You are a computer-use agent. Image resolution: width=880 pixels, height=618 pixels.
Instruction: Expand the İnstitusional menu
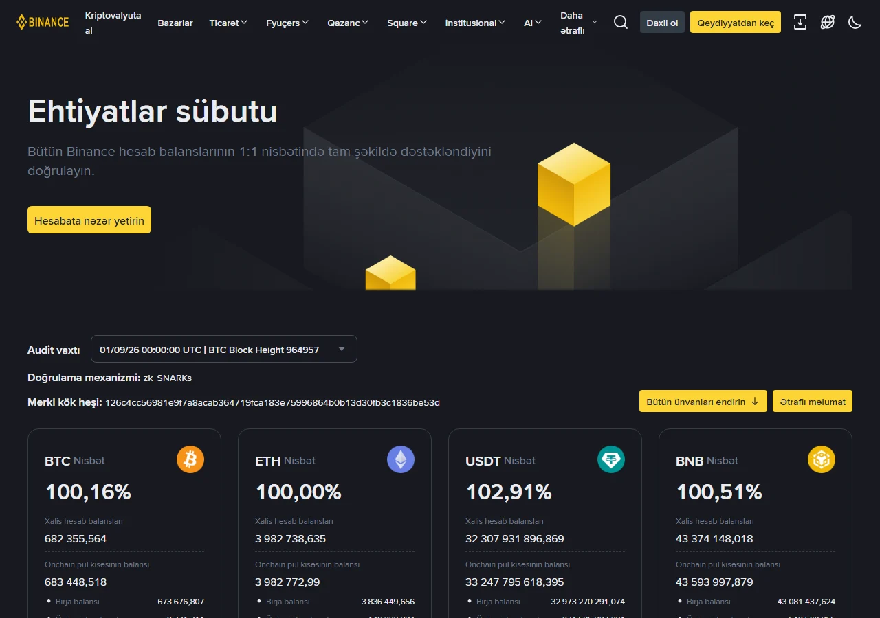(x=476, y=23)
